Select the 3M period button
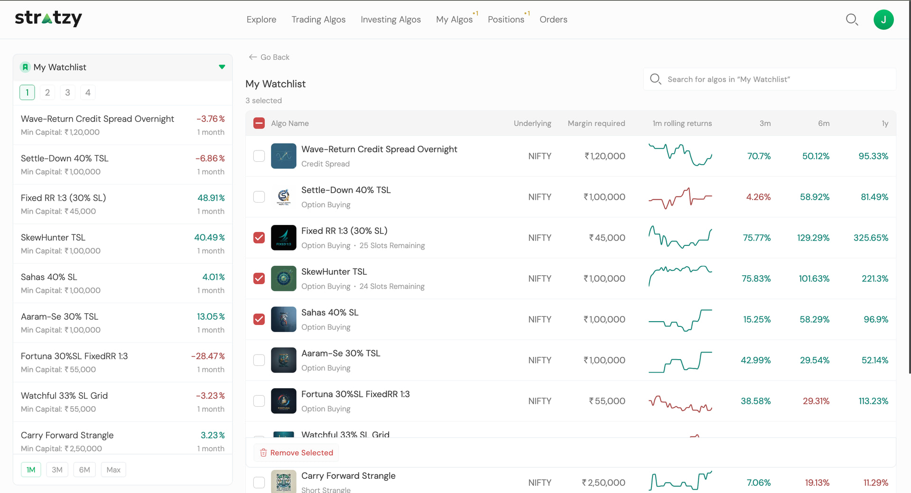Viewport: 911px width, 493px height. point(57,470)
